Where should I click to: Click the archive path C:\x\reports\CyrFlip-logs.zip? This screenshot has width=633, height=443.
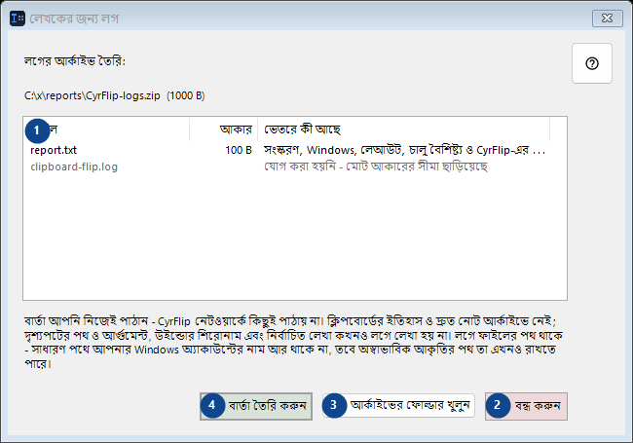coord(93,96)
